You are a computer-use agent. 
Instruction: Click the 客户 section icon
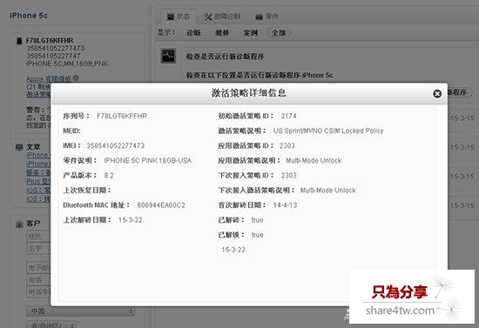19,224
